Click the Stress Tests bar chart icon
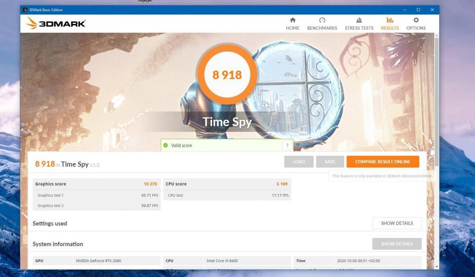 [359, 20]
